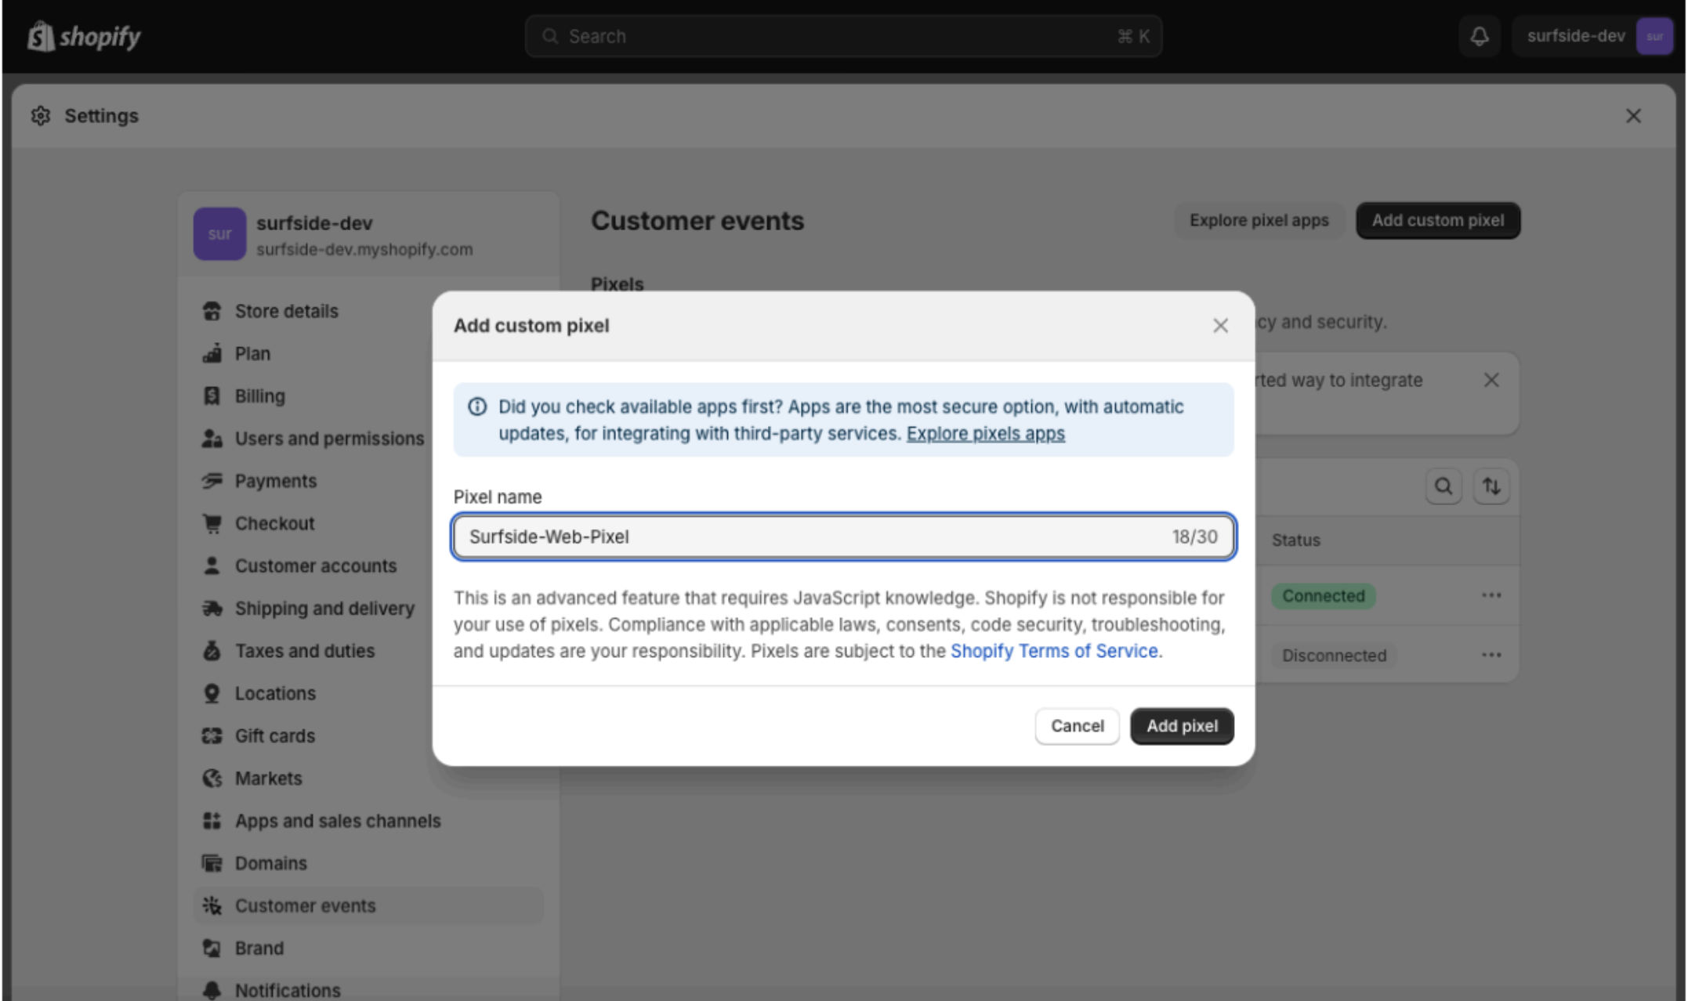1688x1001 pixels.
Task: Click the Add custom pixel button
Action: pos(1438,220)
